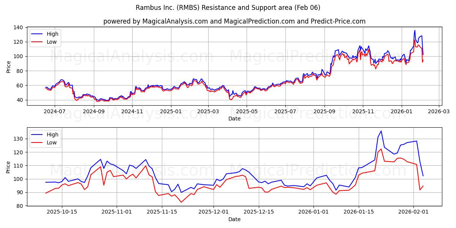Click the '2025-09' x-axis label in top chart

325,111
